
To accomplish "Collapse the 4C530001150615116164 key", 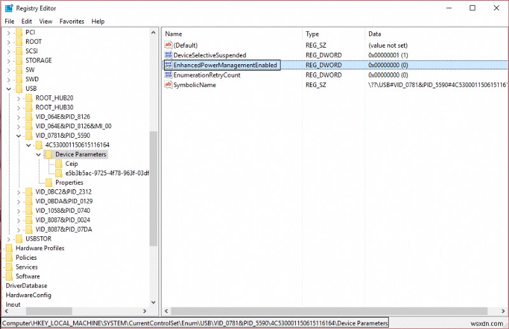I will point(29,145).
